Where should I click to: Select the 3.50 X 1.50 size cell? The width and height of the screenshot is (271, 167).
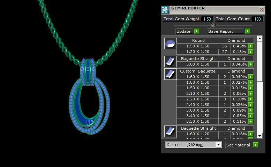click(197, 121)
